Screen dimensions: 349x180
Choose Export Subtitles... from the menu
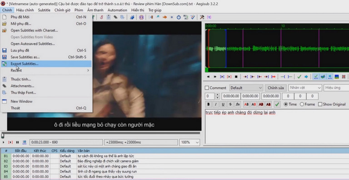46,64
